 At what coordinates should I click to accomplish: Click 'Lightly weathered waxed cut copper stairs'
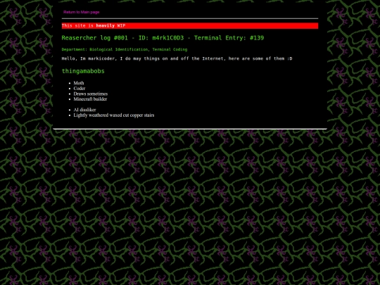click(x=114, y=115)
